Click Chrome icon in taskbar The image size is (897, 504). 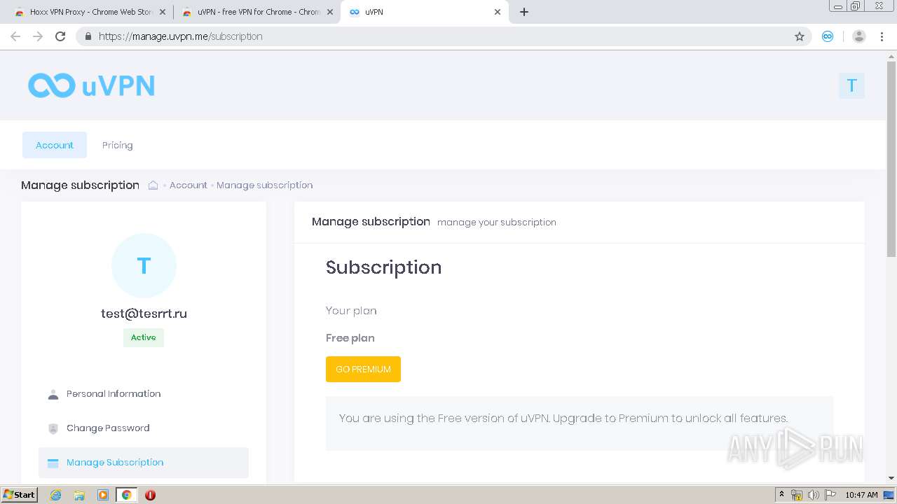126,495
